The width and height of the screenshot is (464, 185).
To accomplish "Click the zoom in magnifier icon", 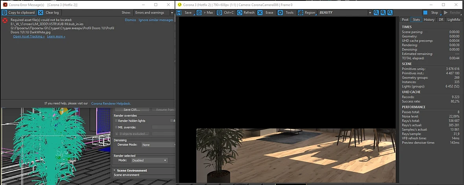I will coord(376,13).
